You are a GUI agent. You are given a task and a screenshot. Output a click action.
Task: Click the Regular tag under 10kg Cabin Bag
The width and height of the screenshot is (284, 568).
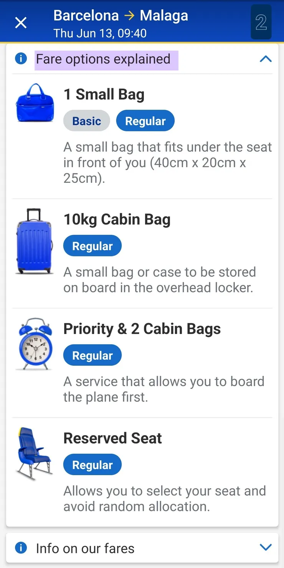click(x=92, y=246)
